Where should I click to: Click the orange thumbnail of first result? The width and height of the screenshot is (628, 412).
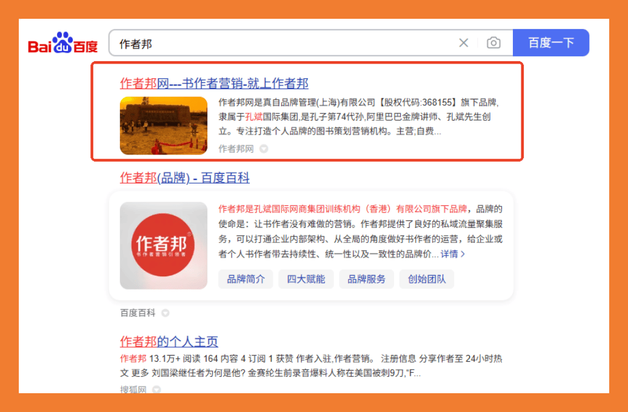[x=164, y=126]
